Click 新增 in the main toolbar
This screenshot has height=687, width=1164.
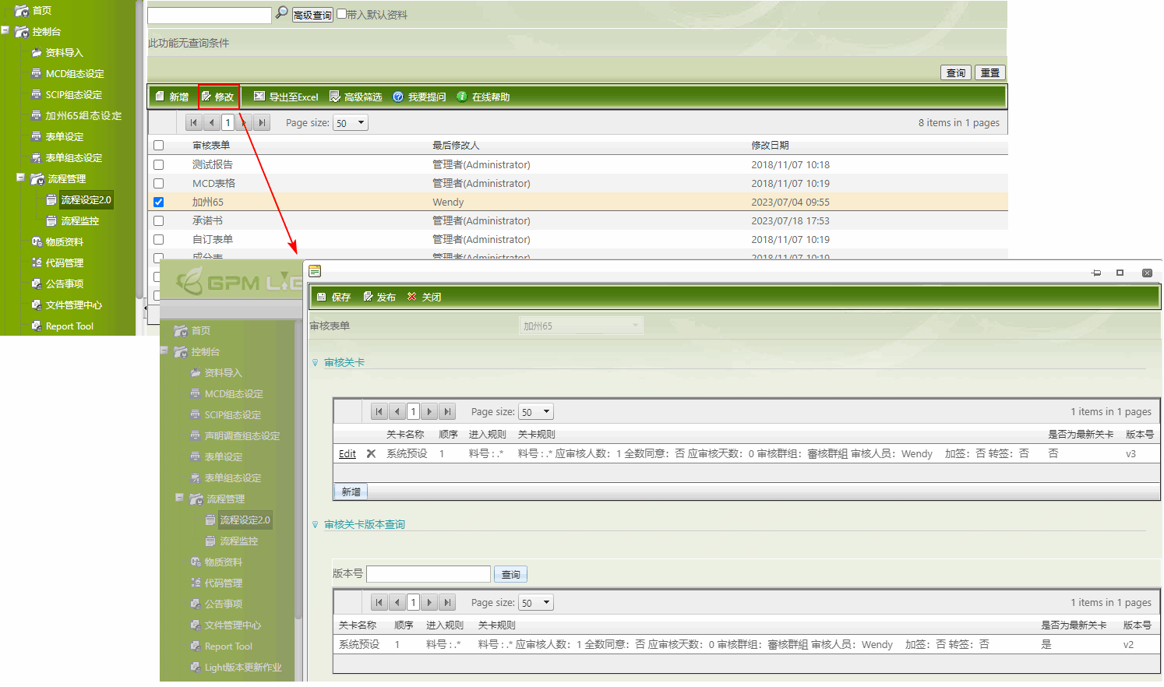(x=172, y=97)
